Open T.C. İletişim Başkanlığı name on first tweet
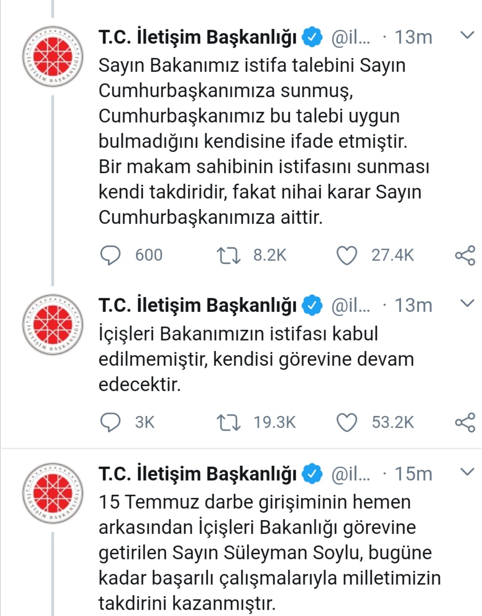Screen dimensions: 482x616 [197, 37]
